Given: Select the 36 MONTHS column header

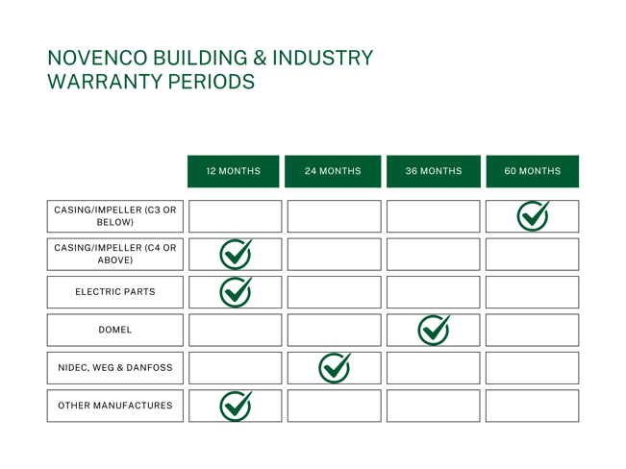Looking at the screenshot, I should coord(434,171).
